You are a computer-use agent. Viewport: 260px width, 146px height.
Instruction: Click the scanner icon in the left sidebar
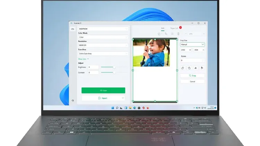coord(72,29)
